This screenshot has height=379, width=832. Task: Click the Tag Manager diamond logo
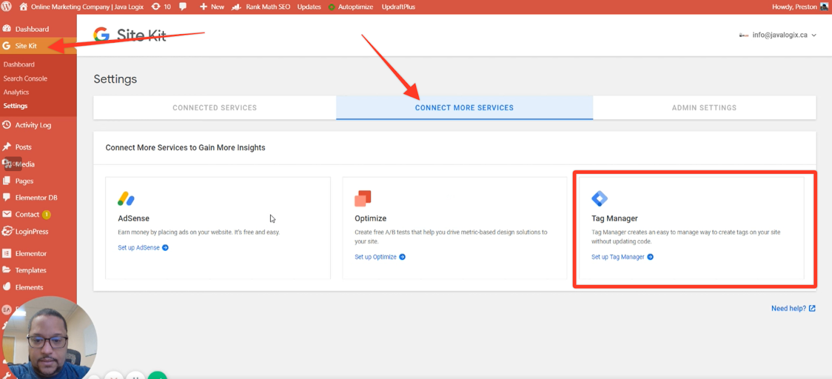(x=600, y=199)
